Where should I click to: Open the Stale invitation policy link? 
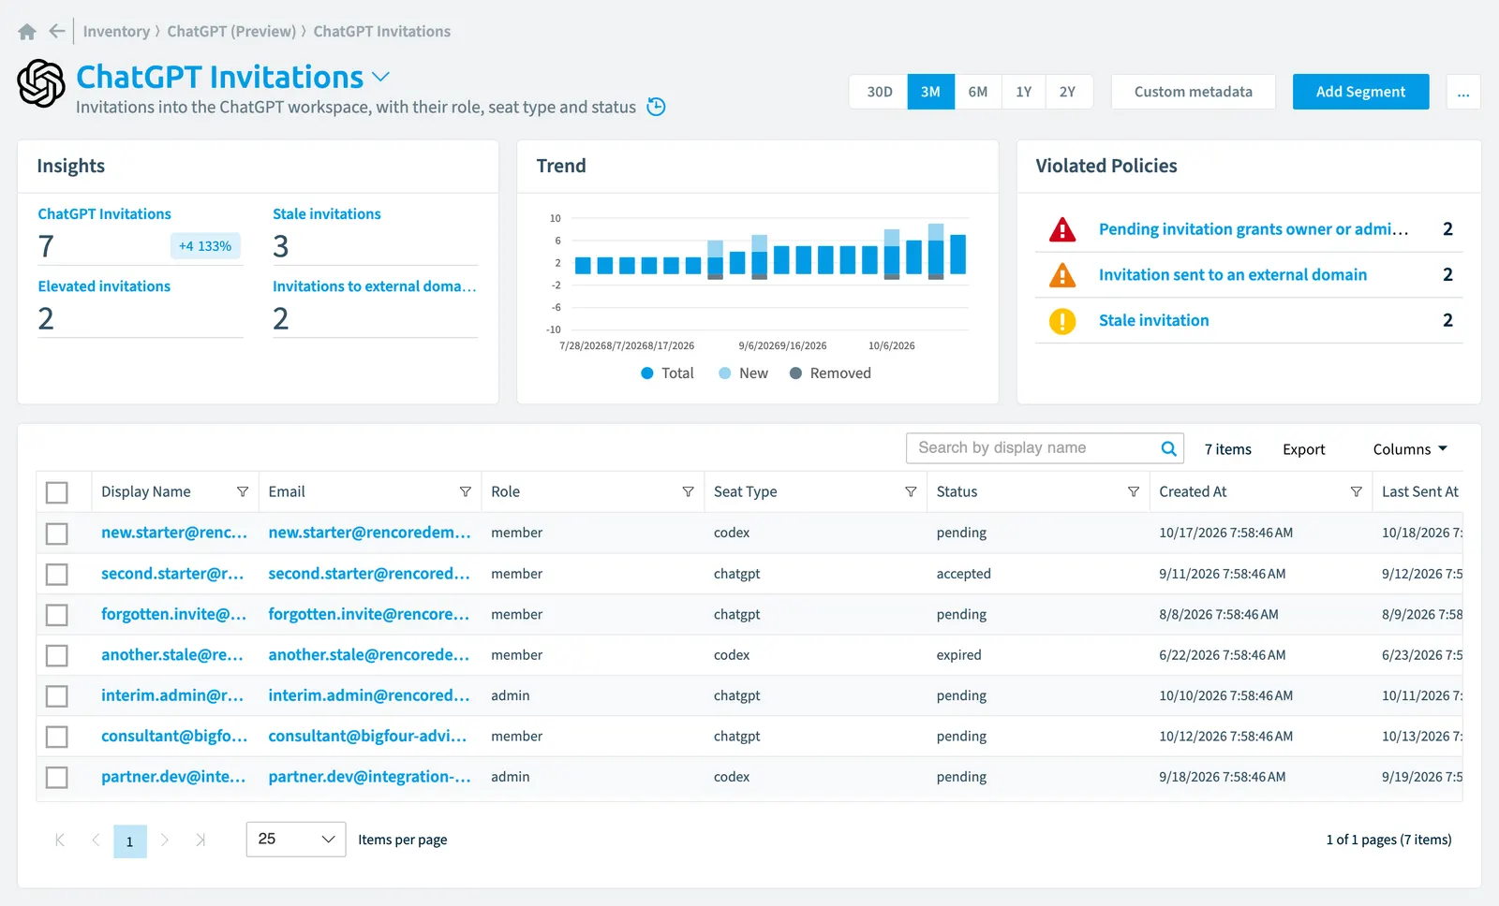click(x=1154, y=320)
